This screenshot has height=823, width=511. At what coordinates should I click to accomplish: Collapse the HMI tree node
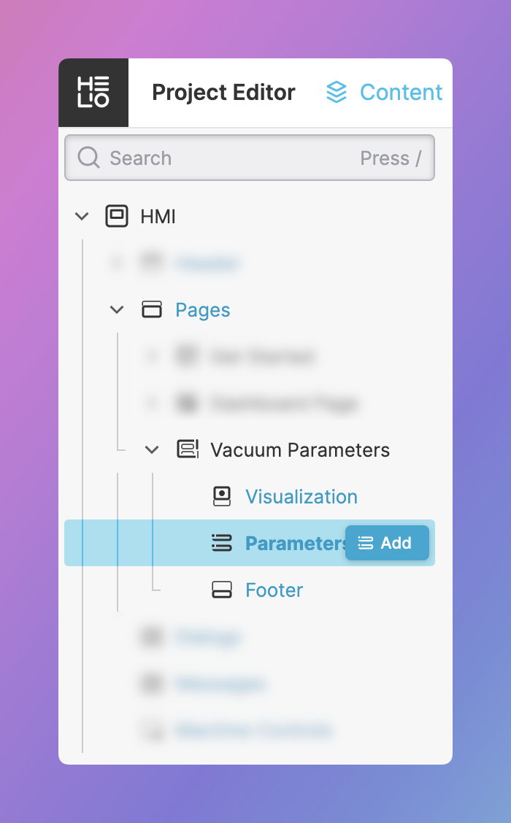click(x=82, y=216)
